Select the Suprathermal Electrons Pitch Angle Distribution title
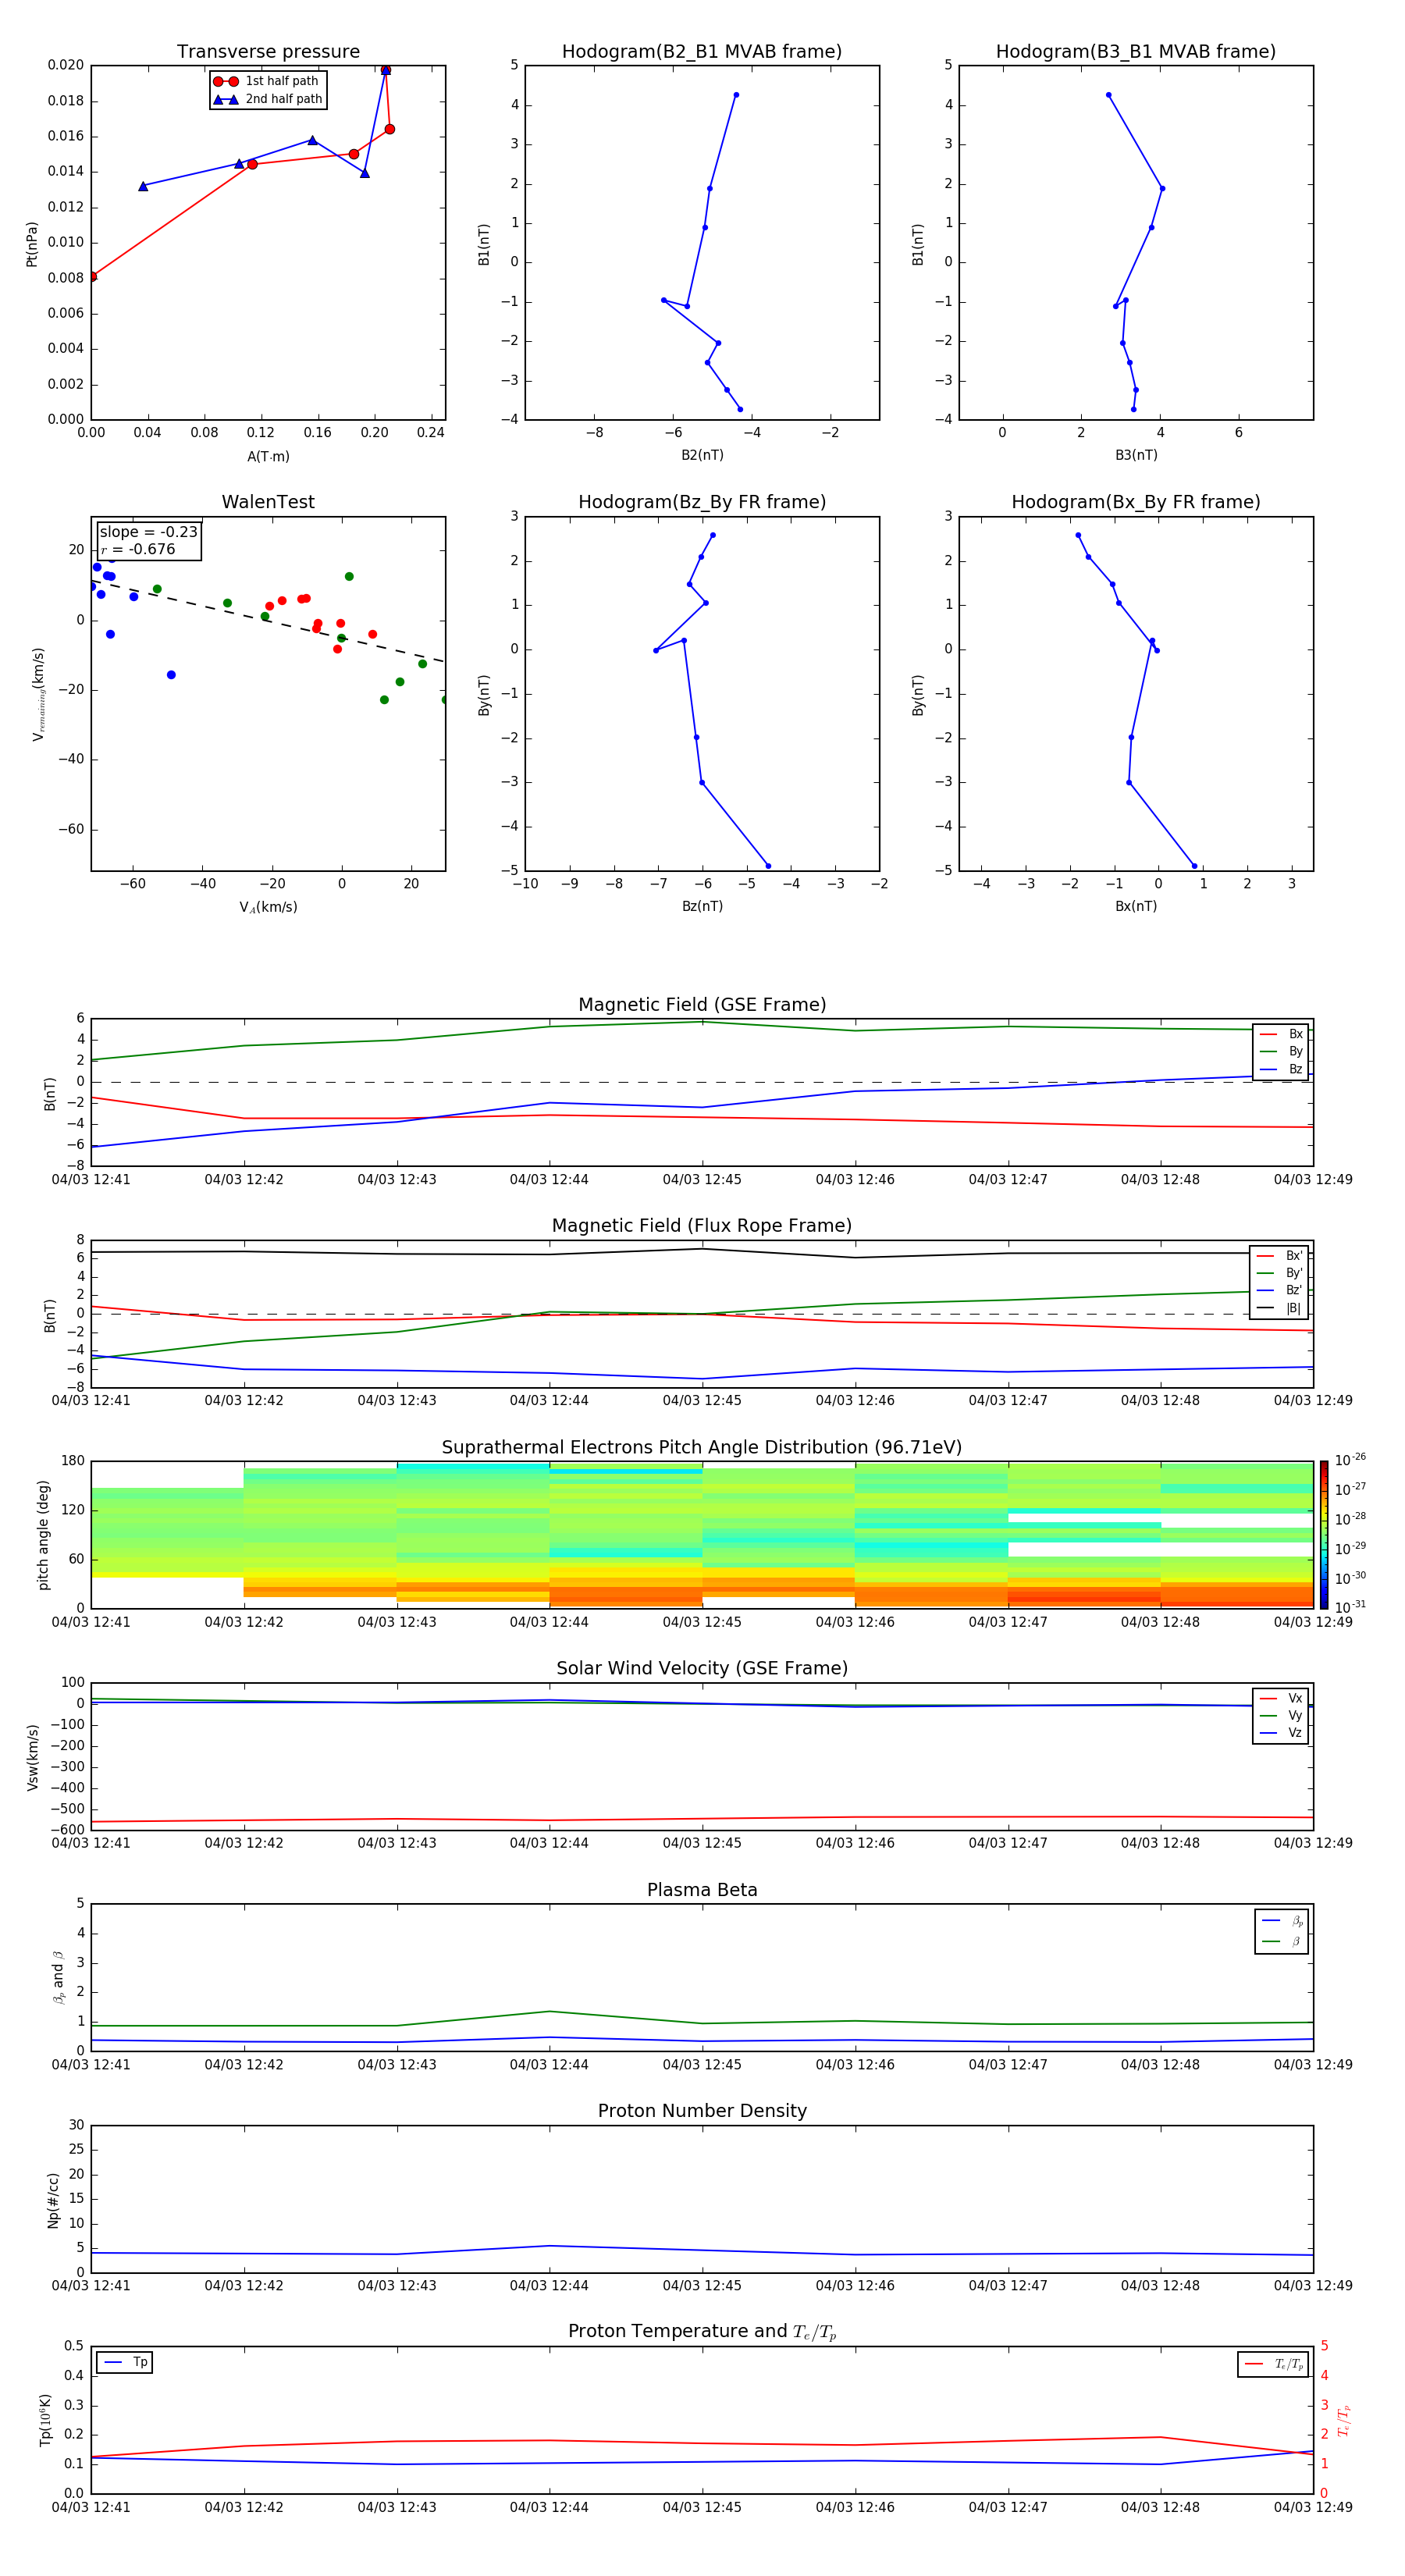Screen dimensions: 1405x2576 pyautogui.click(x=702, y=1448)
